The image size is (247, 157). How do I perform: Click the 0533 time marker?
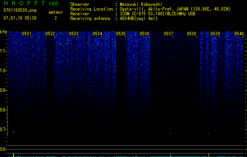(x=74, y=34)
